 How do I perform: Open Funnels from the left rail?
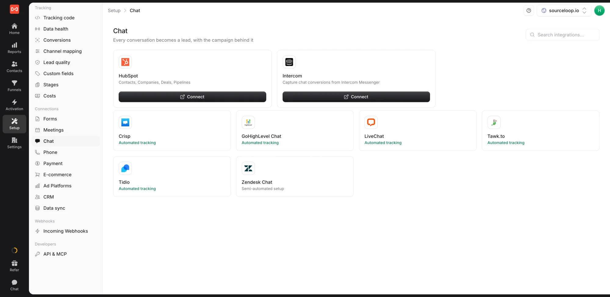click(x=14, y=86)
